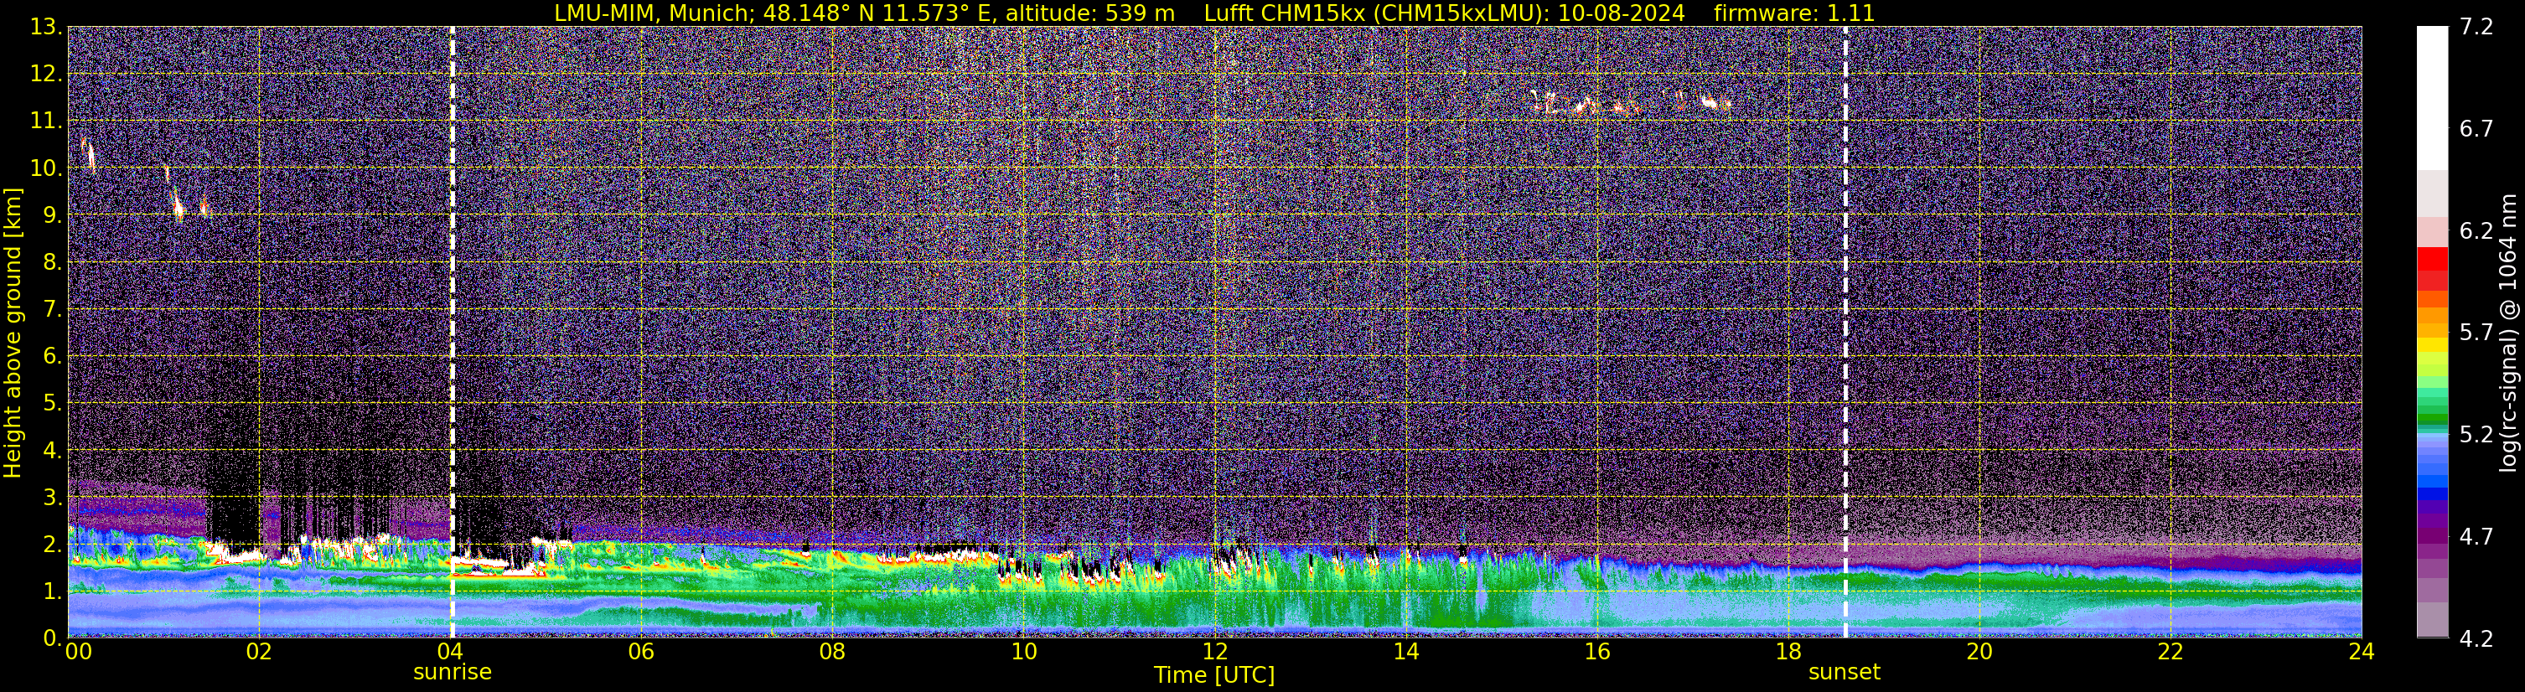Click time axis tick '14'

pyautogui.click(x=1405, y=652)
